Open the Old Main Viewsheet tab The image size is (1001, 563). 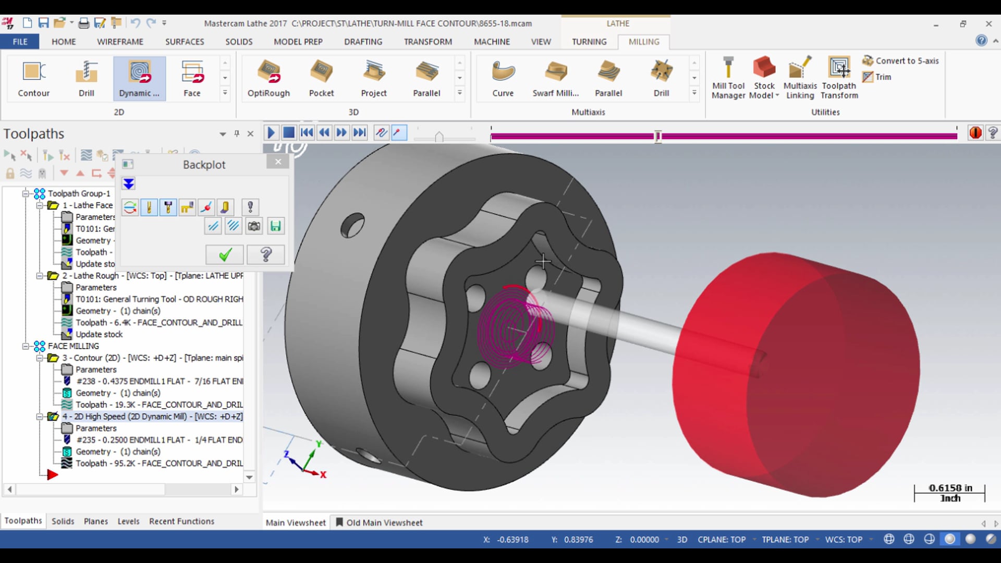coord(379,522)
